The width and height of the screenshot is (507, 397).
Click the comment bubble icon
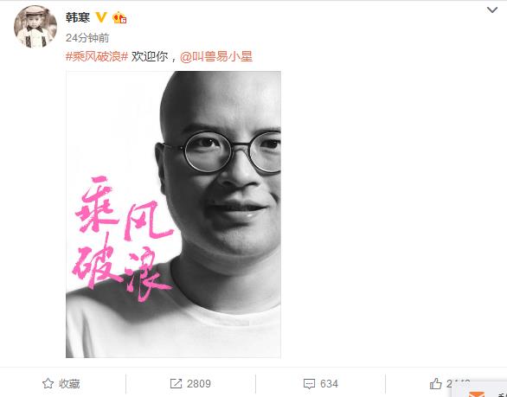(x=309, y=384)
